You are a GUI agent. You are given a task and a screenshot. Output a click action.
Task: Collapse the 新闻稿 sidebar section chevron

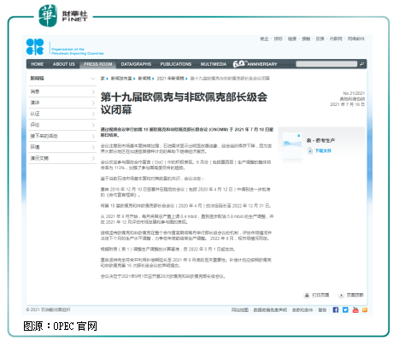[x=93, y=79]
